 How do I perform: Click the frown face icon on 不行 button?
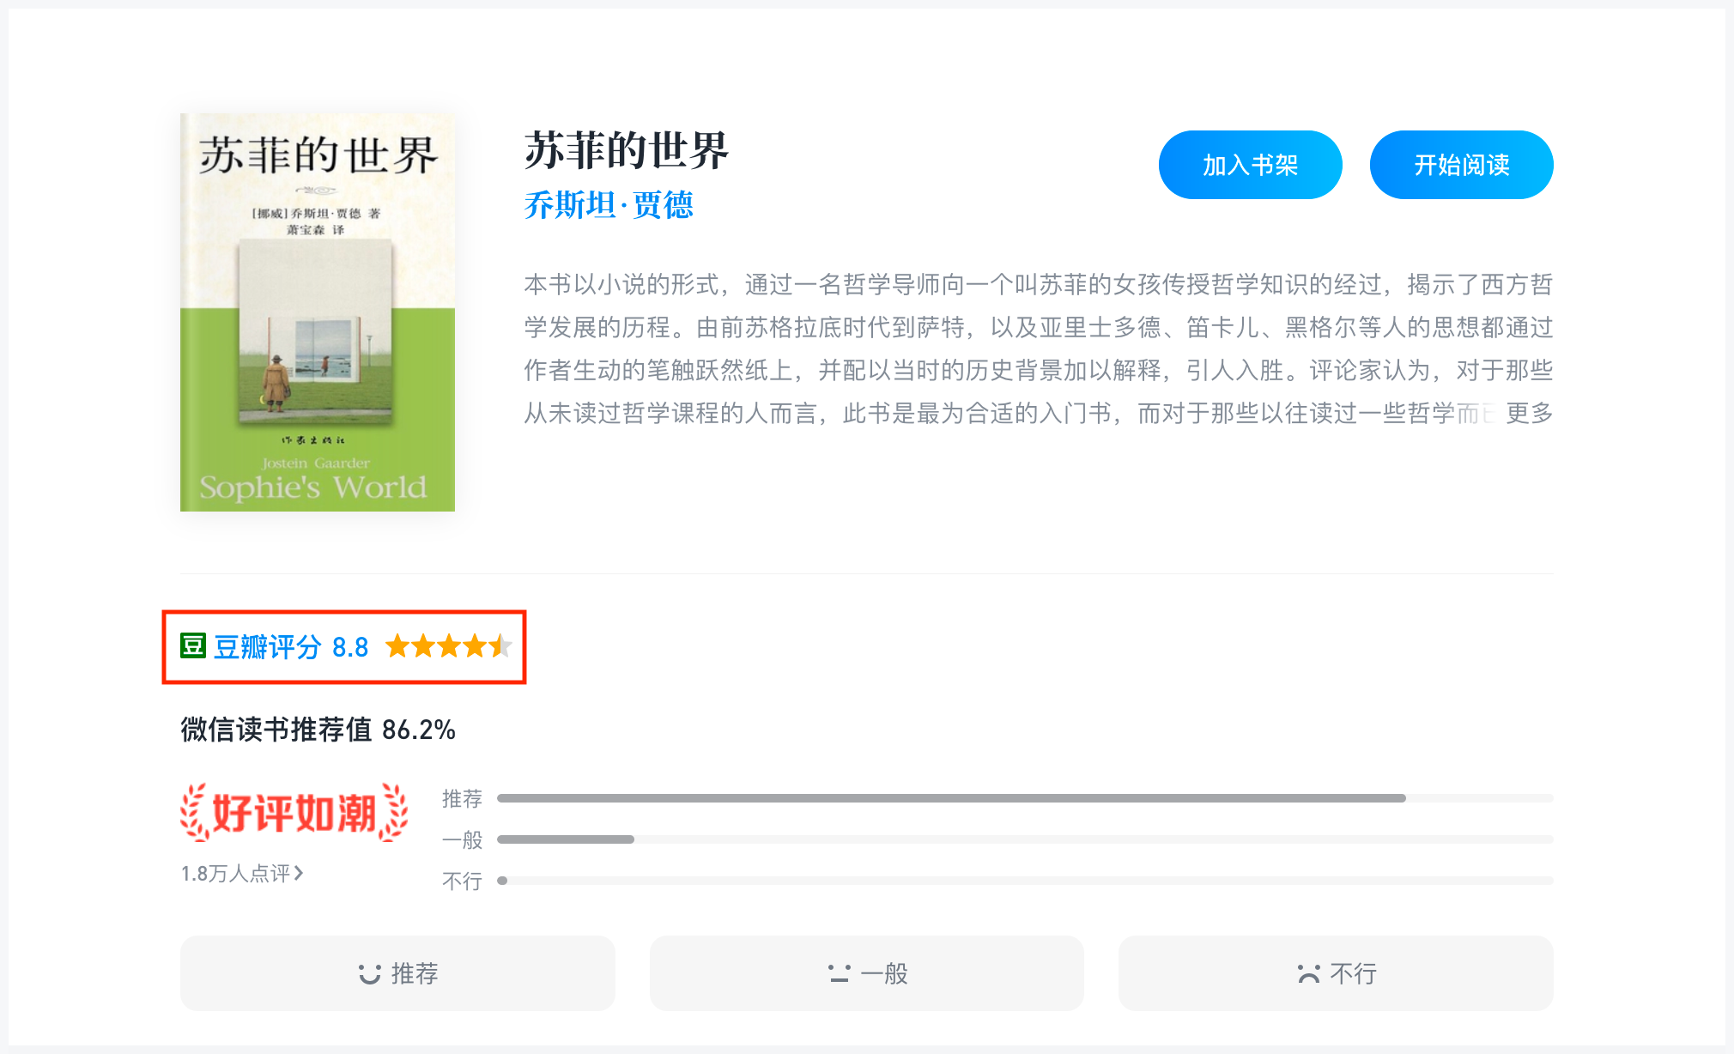click(x=1308, y=972)
